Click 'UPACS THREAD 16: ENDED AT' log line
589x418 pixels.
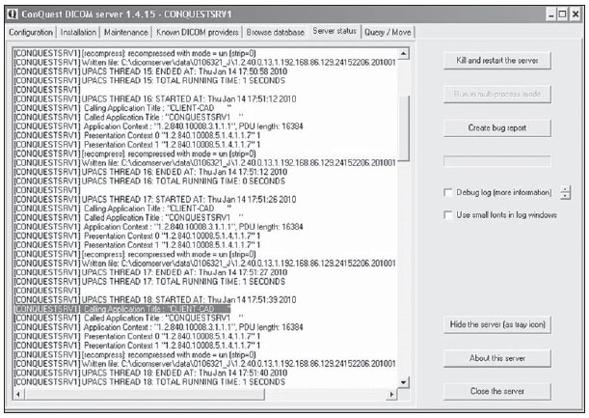pos(150,172)
